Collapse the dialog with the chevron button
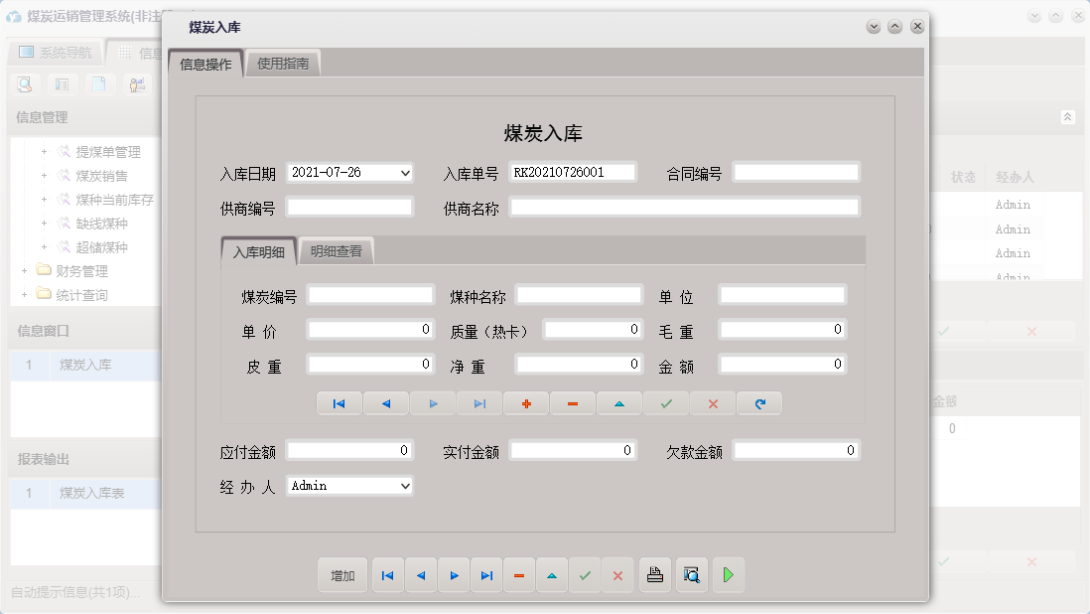Screen dimensions: 1090x614 [x=873, y=26]
